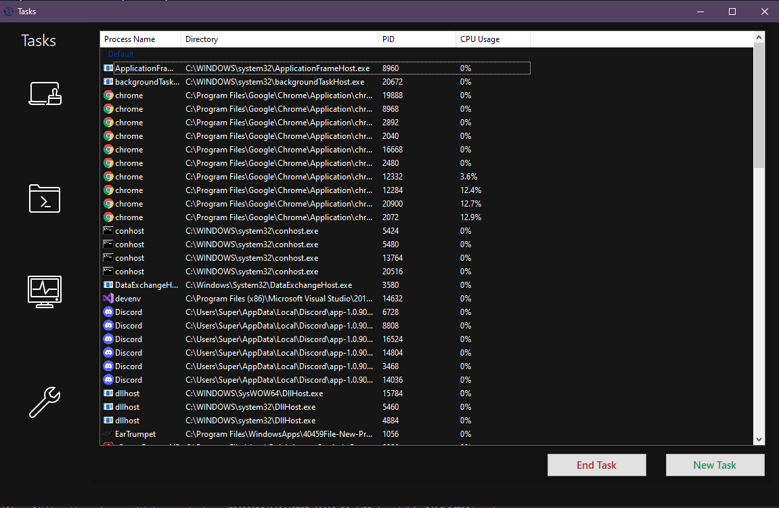Click the 12.4% CPU usage value

[470, 190]
